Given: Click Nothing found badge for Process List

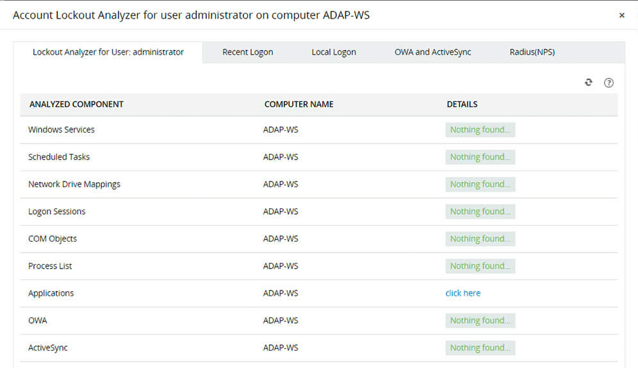Looking at the screenshot, I should [x=480, y=266].
